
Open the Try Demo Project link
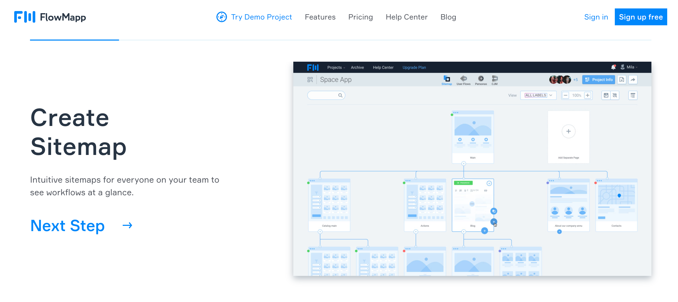[x=261, y=17]
